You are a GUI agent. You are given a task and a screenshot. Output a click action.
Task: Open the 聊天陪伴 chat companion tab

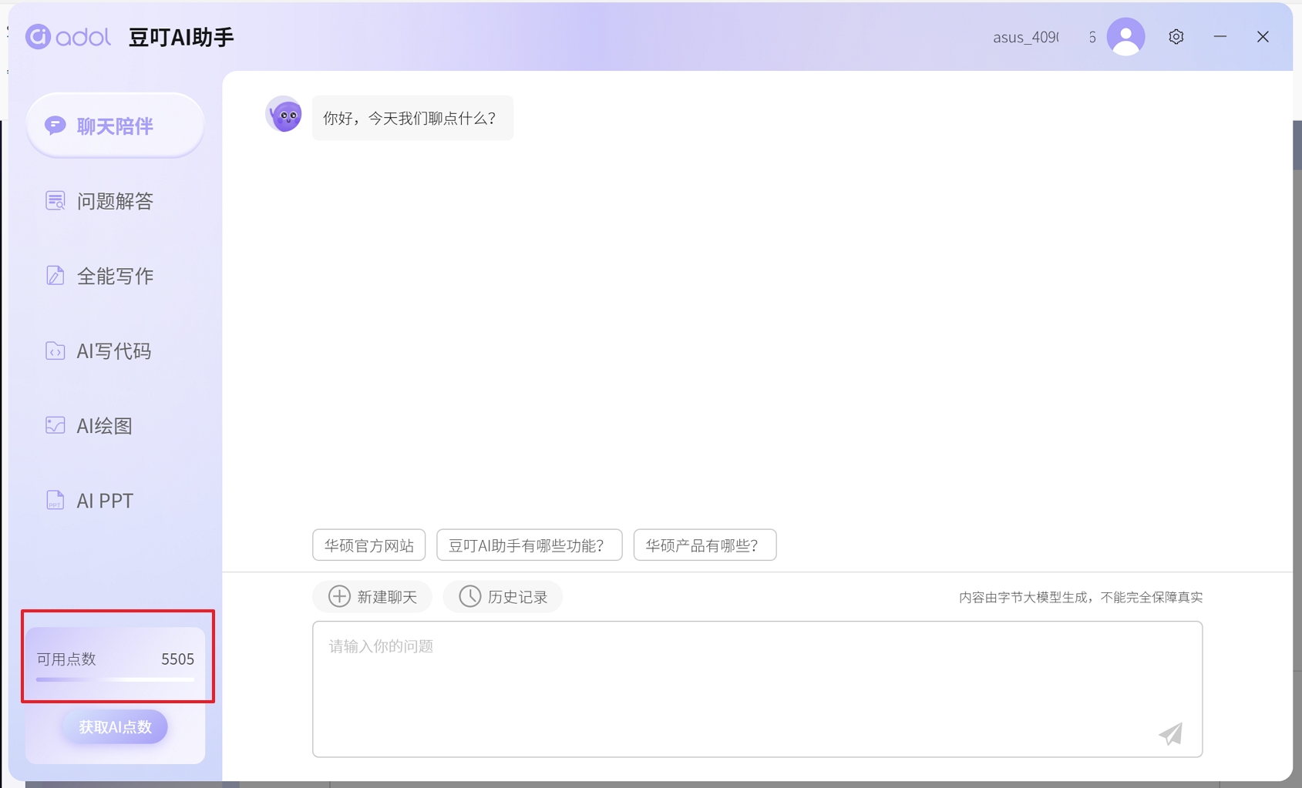(115, 126)
